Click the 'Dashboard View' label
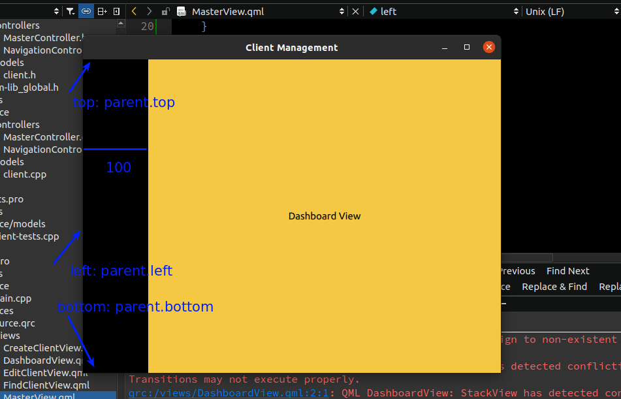621x399 pixels. [325, 216]
